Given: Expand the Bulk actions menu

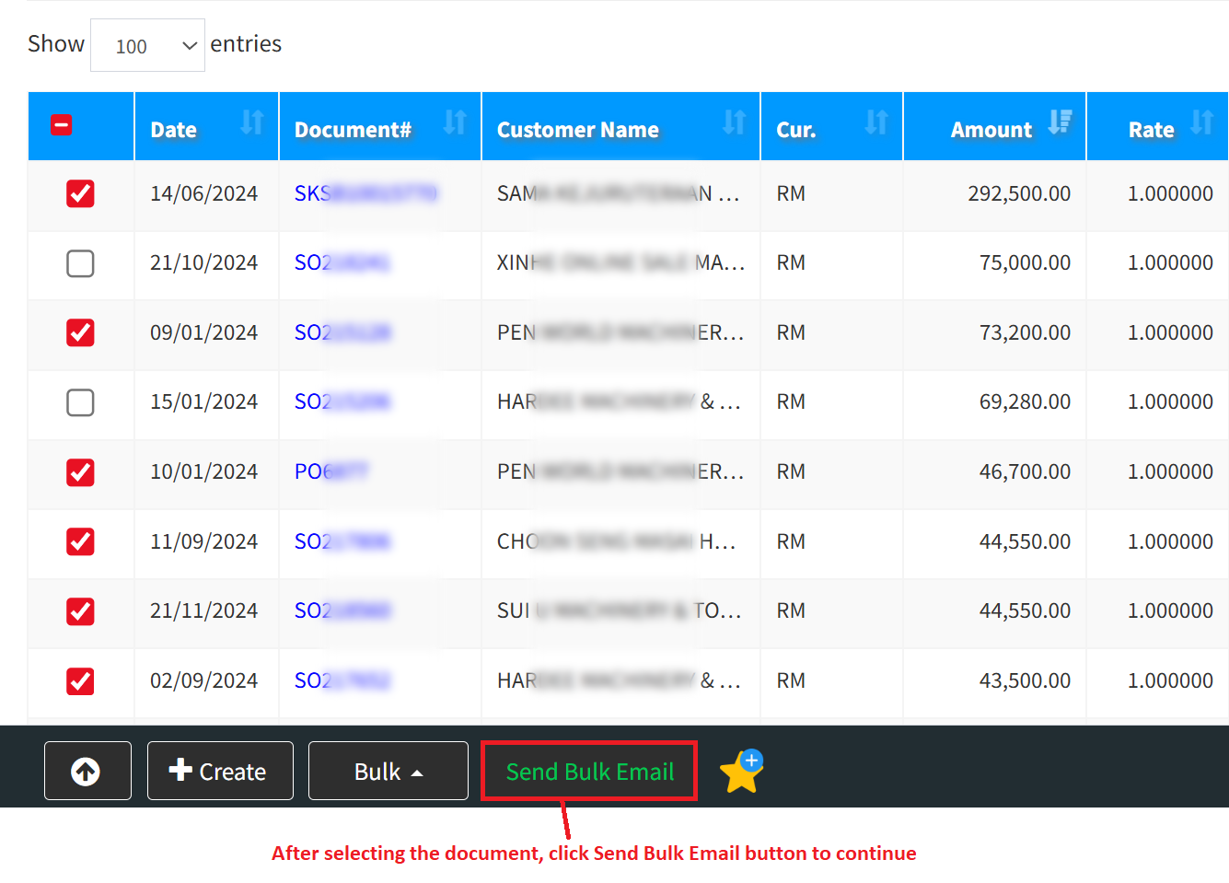Looking at the screenshot, I should (388, 772).
